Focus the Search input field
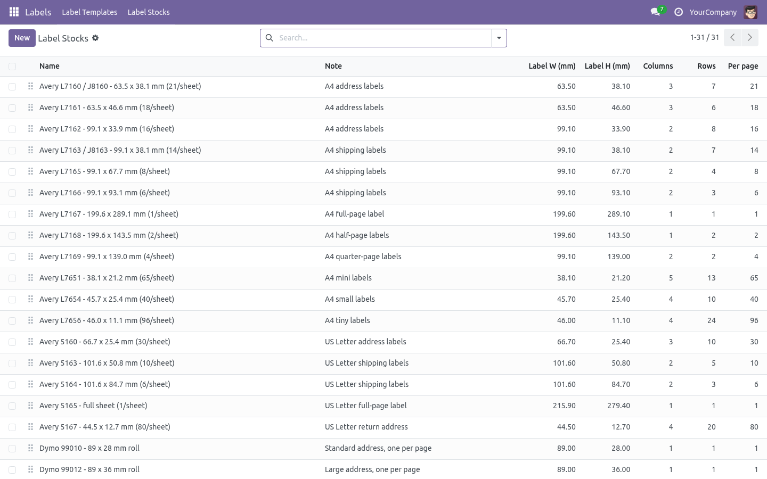Viewport: 767px width, 479px height. (x=383, y=38)
